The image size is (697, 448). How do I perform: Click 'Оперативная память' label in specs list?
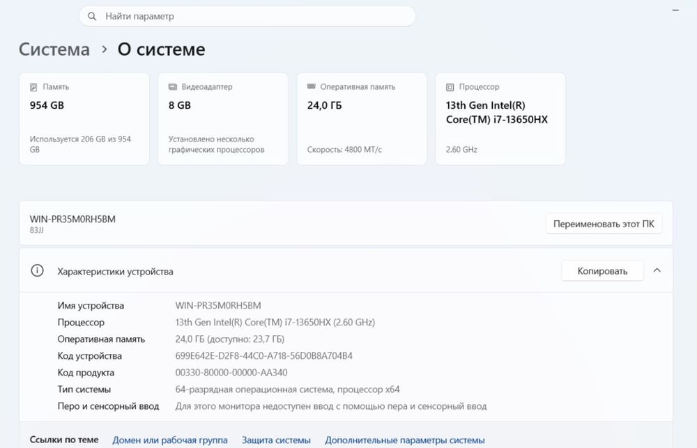pos(101,339)
